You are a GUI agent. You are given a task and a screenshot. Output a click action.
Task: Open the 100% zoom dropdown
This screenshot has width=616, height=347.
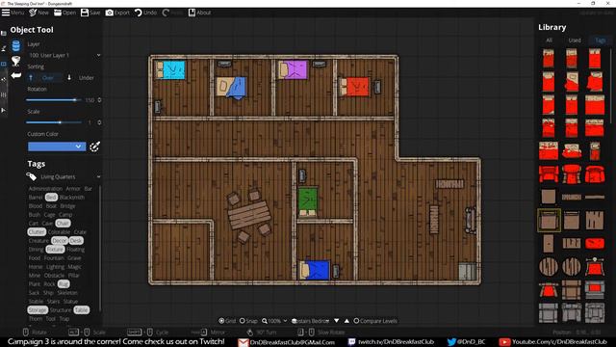pos(274,321)
